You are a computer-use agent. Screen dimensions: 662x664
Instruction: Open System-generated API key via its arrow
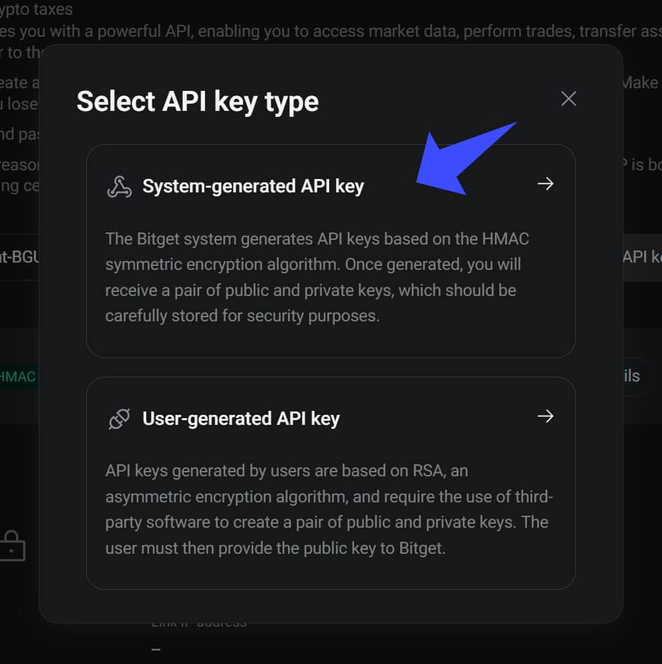[x=546, y=184]
